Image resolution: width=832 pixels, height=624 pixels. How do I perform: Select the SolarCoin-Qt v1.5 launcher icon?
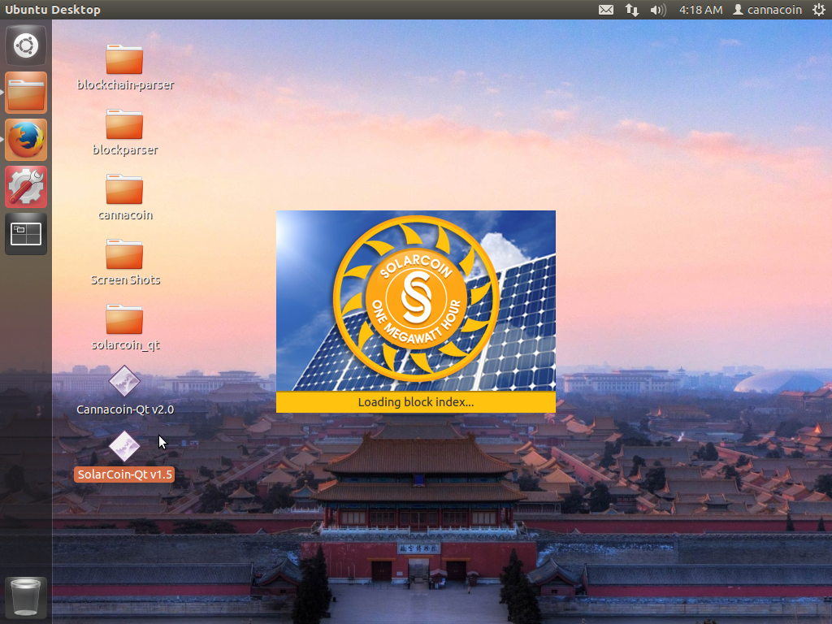(x=124, y=446)
